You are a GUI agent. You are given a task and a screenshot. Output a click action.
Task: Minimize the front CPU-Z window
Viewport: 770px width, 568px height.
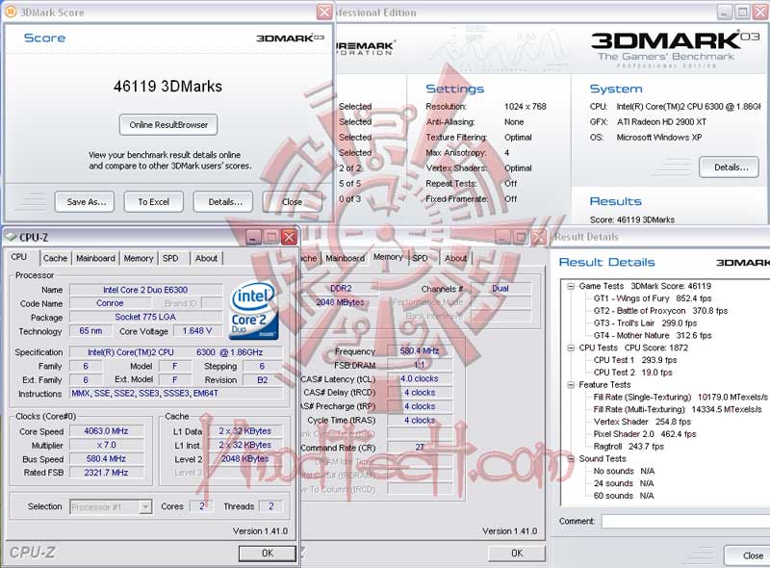tap(253, 238)
